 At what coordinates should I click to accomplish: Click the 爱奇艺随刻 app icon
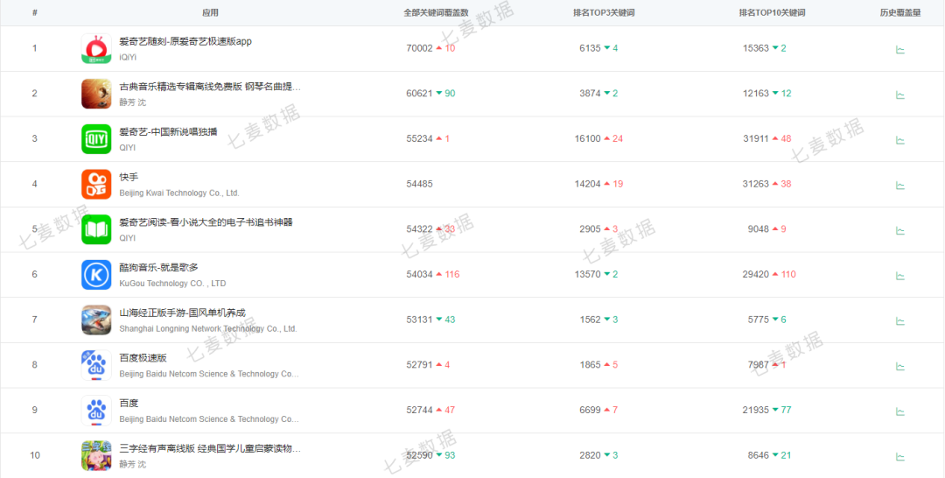point(96,48)
